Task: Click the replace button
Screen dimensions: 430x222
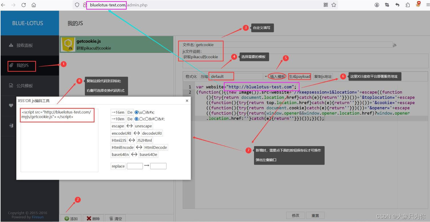Action: click(x=118, y=166)
